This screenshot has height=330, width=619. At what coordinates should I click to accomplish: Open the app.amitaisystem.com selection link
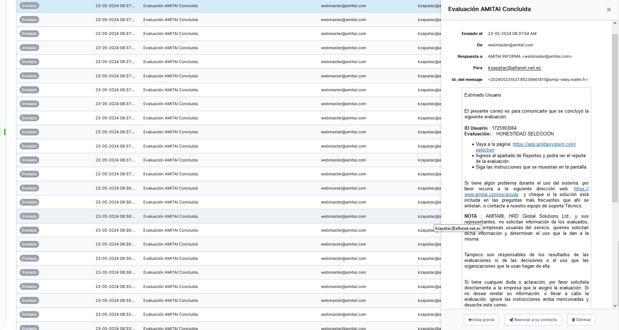544,144
